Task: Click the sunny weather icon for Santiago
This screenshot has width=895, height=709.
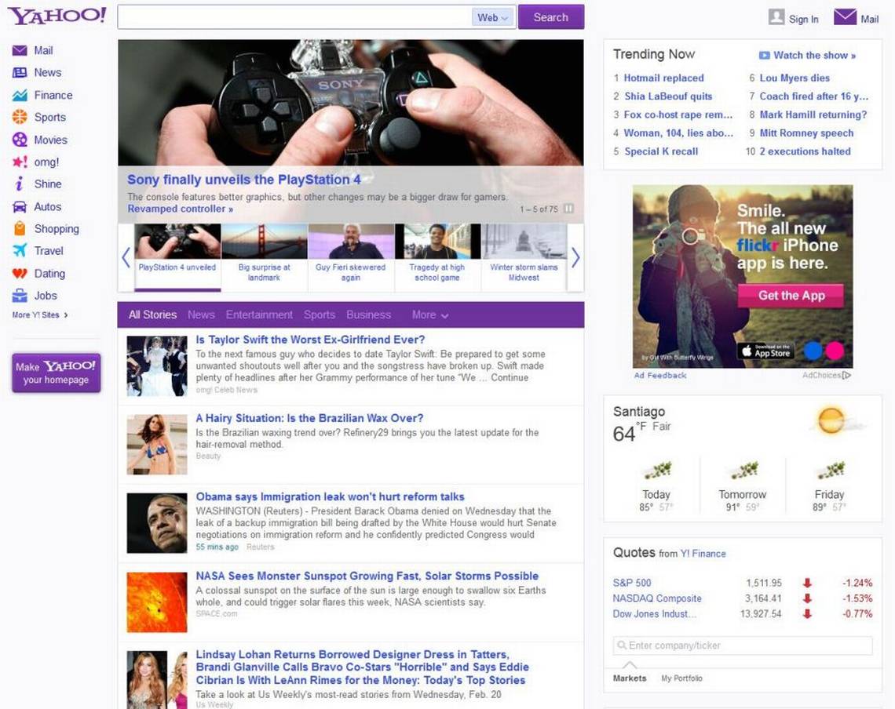Action: tap(832, 421)
